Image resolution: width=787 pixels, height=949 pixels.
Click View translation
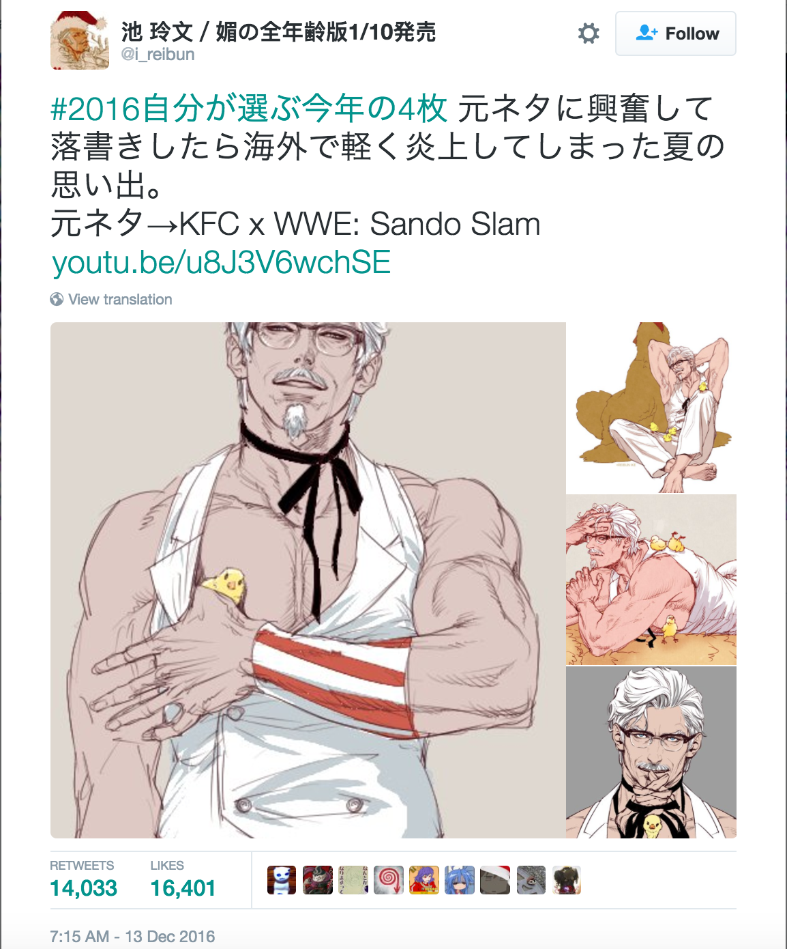pos(120,299)
